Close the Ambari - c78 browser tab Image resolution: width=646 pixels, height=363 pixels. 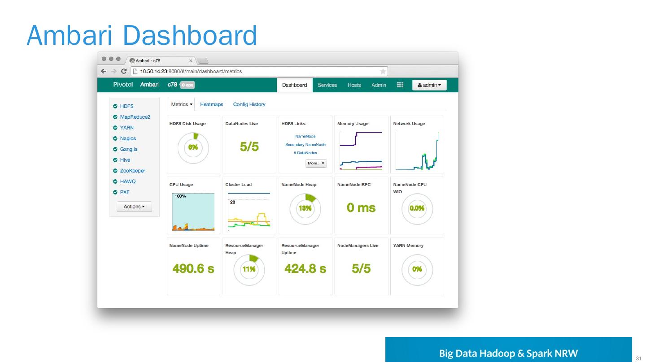tap(191, 60)
